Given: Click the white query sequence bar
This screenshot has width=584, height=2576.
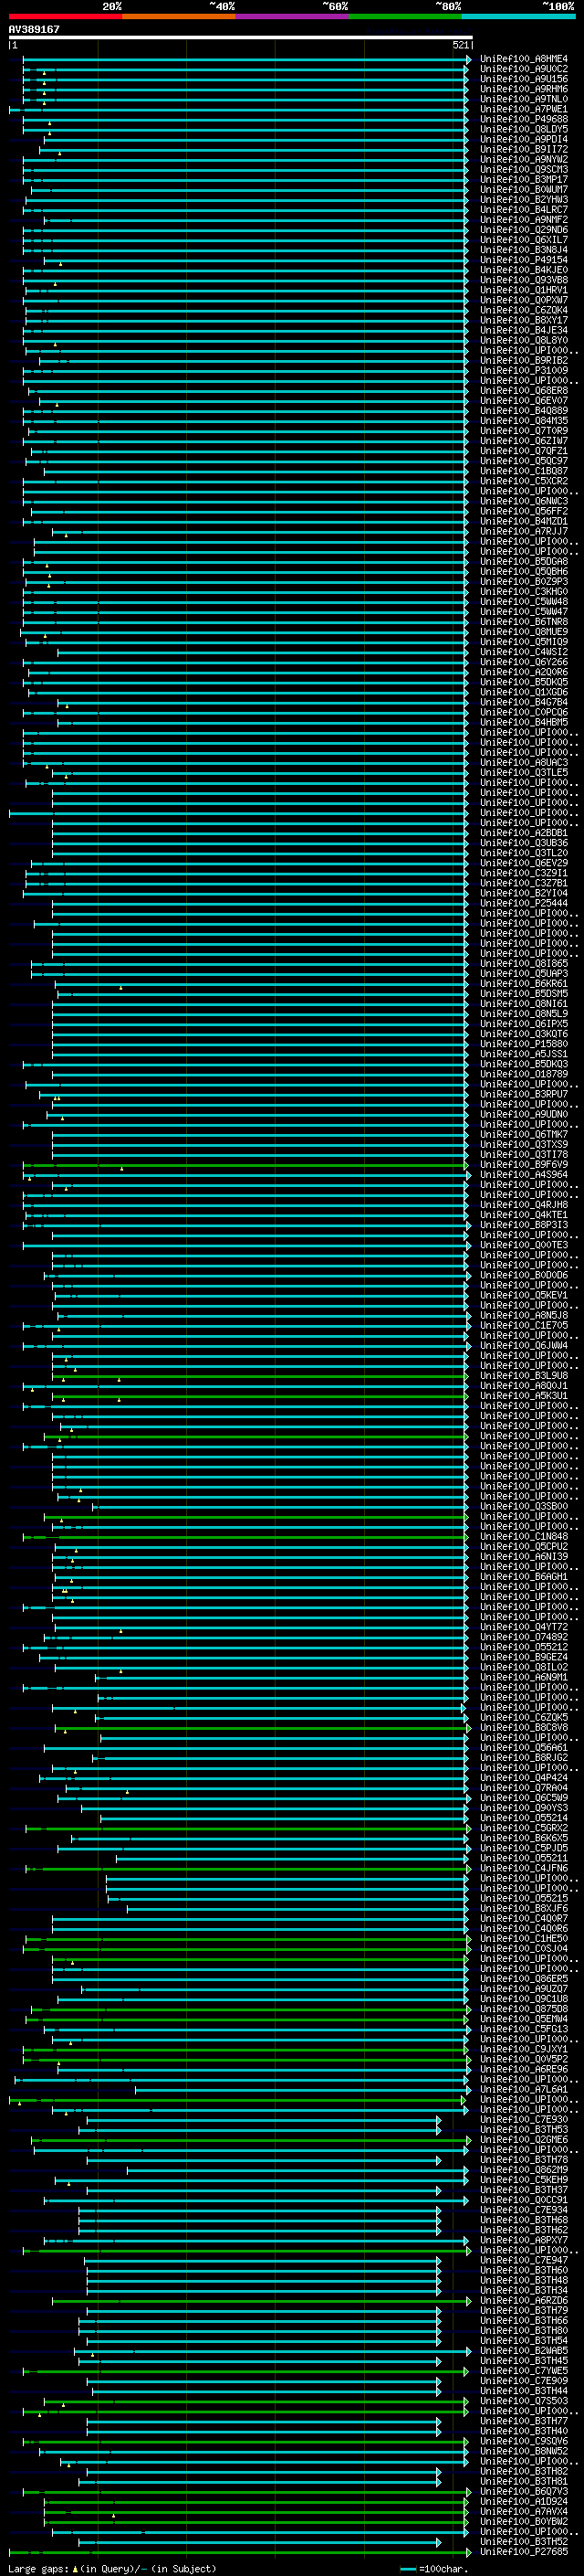Looking at the screenshot, I should [x=241, y=38].
